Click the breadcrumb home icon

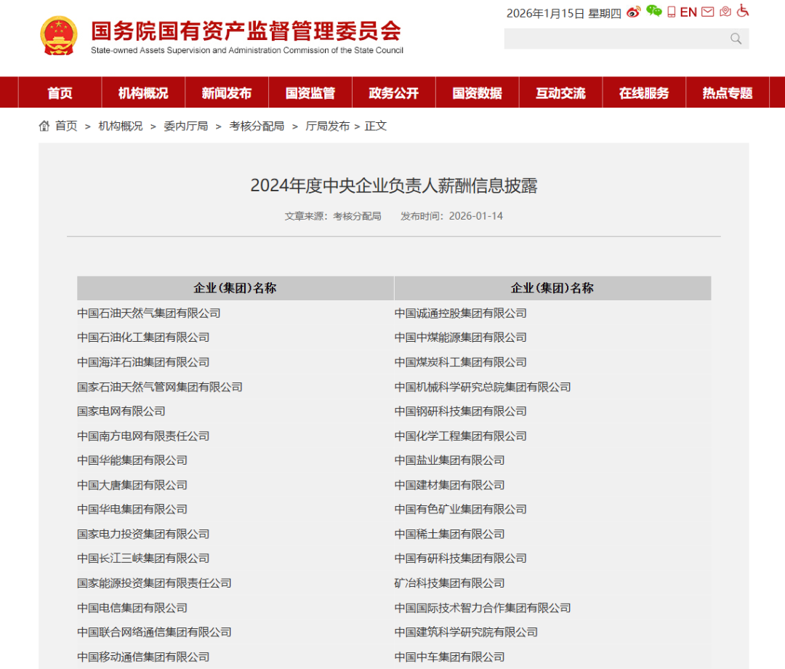[44, 126]
